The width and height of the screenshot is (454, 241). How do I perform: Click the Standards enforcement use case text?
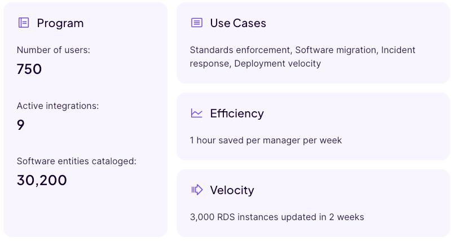[x=240, y=50]
